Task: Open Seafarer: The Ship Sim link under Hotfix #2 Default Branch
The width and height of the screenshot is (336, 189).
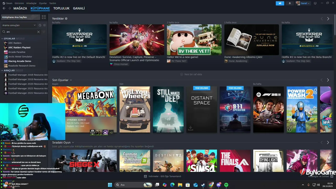Action: (x=66, y=61)
